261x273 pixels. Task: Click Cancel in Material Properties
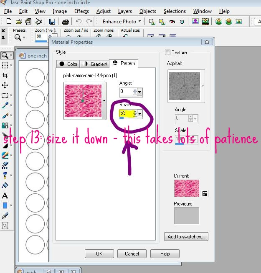point(132,253)
